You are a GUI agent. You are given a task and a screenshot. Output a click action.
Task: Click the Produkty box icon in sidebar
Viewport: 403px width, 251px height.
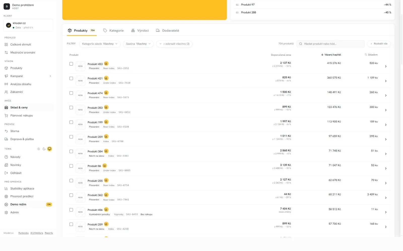6,68
